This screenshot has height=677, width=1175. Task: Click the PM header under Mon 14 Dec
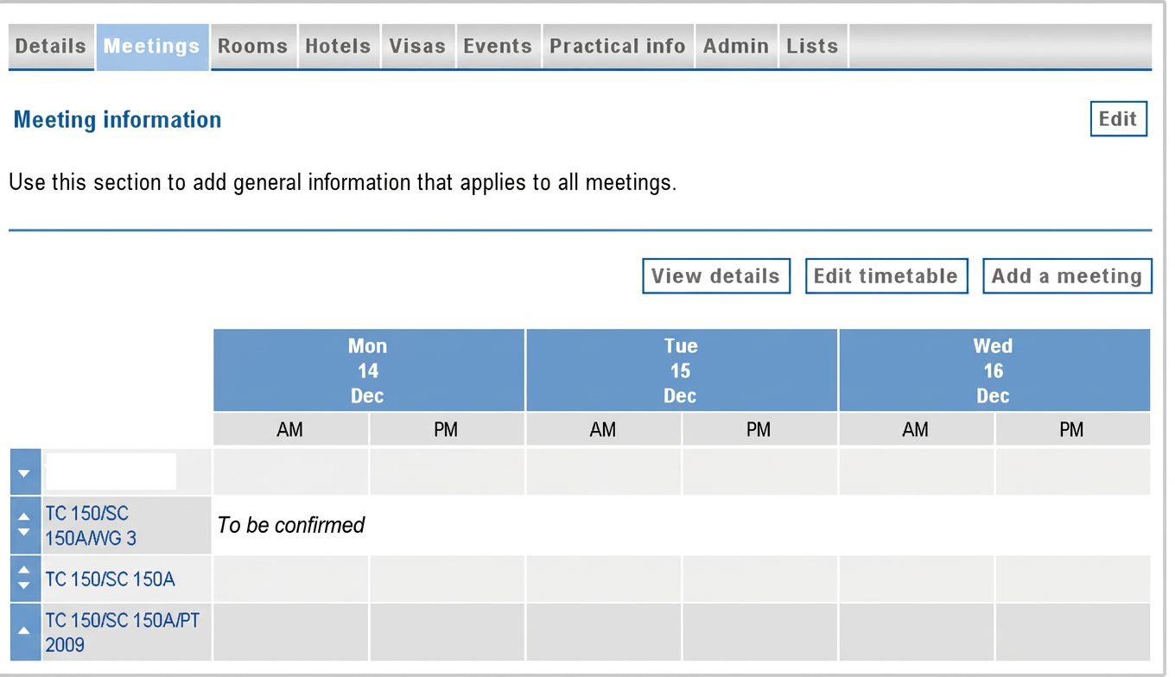tap(447, 429)
